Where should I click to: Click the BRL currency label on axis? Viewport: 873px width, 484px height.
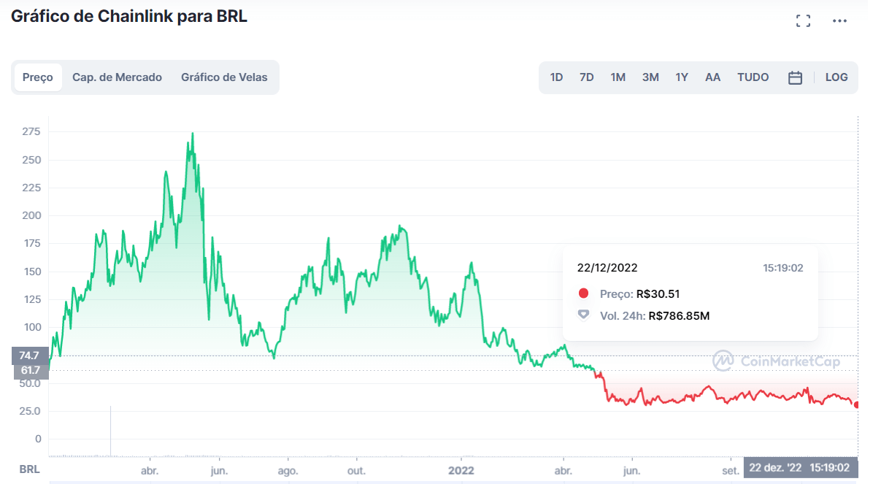[x=29, y=469]
